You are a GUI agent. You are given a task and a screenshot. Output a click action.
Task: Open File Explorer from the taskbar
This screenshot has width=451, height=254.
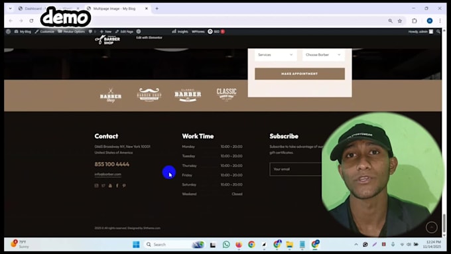(x=289, y=245)
